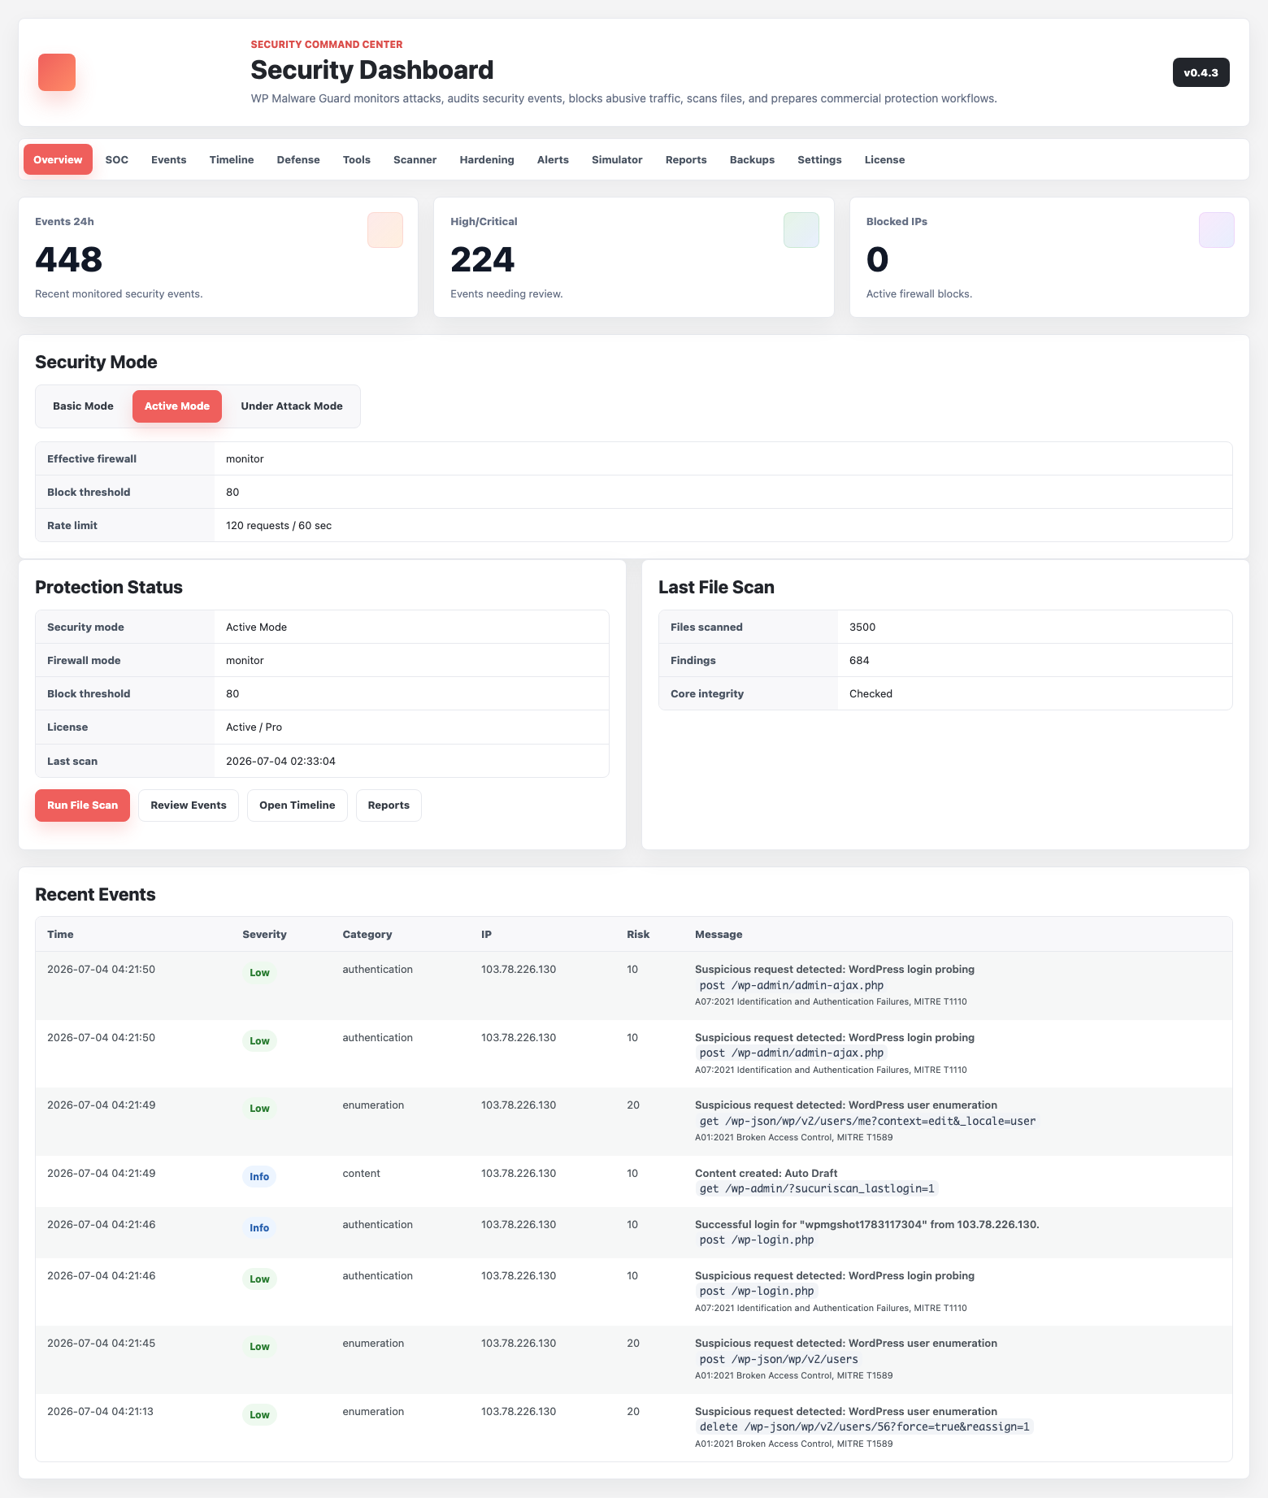
Task: Go to the Timeline tab
Action: 232,159
